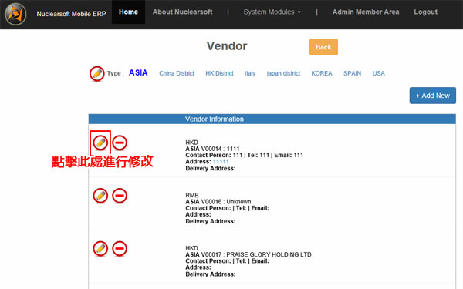This screenshot has width=463, height=289.
Task: Select the japan district type
Action: (x=283, y=73)
